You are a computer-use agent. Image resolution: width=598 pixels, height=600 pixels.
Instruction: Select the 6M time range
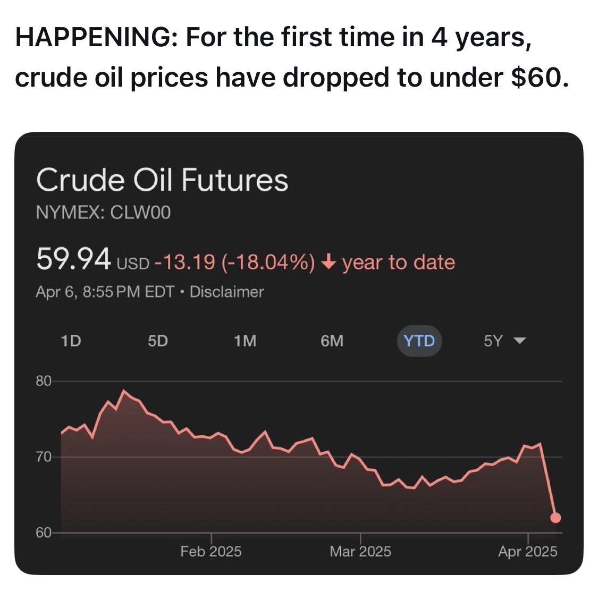tap(332, 341)
